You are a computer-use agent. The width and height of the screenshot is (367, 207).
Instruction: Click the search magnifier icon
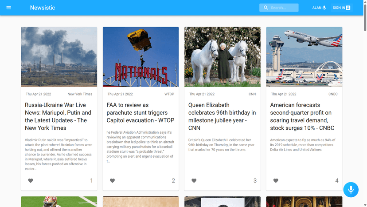coord(266,8)
